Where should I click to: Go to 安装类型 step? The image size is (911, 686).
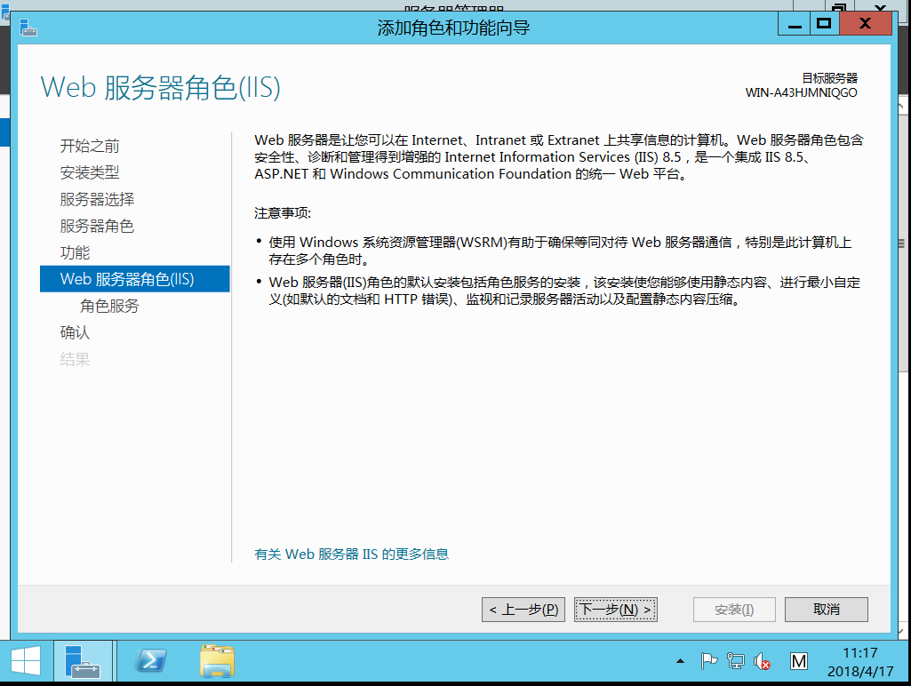click(90, 172)
